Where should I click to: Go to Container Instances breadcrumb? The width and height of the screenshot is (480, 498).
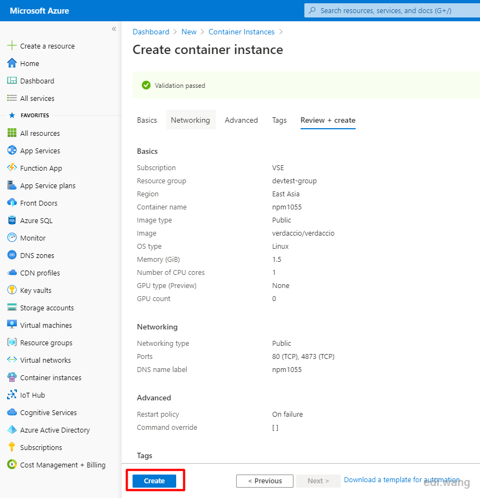[242, 32]
